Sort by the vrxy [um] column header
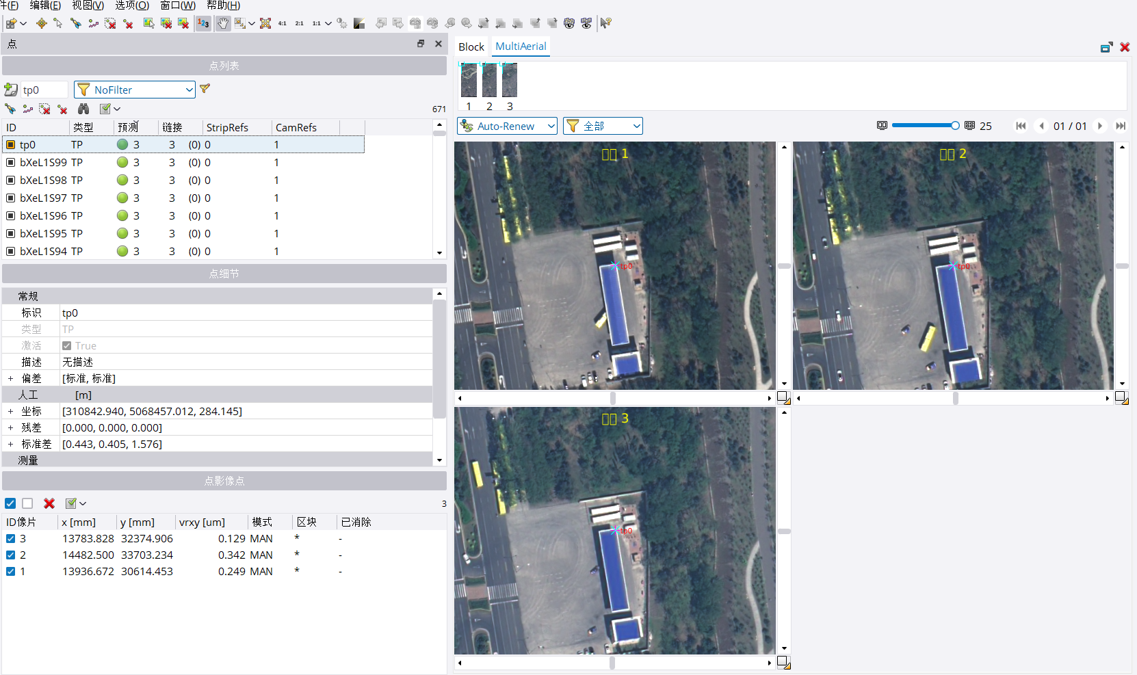This screenshot has height=675, width=1137. pyautogui.click(x=211, y=522)
